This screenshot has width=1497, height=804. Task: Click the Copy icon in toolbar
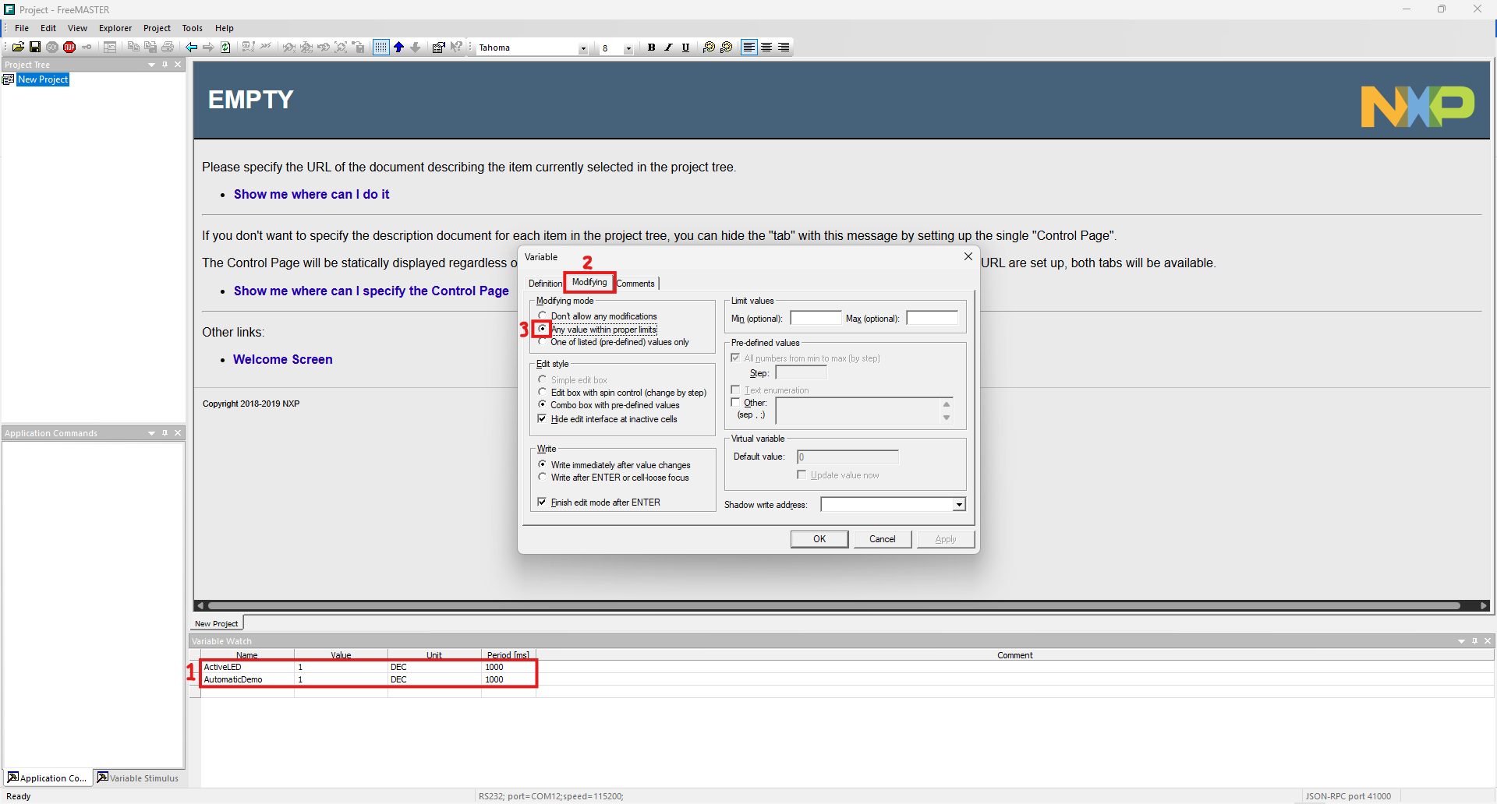point(133,48)
